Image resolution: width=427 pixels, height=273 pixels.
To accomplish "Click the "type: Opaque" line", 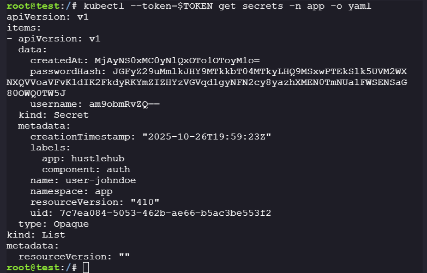I will pos(53,223).
